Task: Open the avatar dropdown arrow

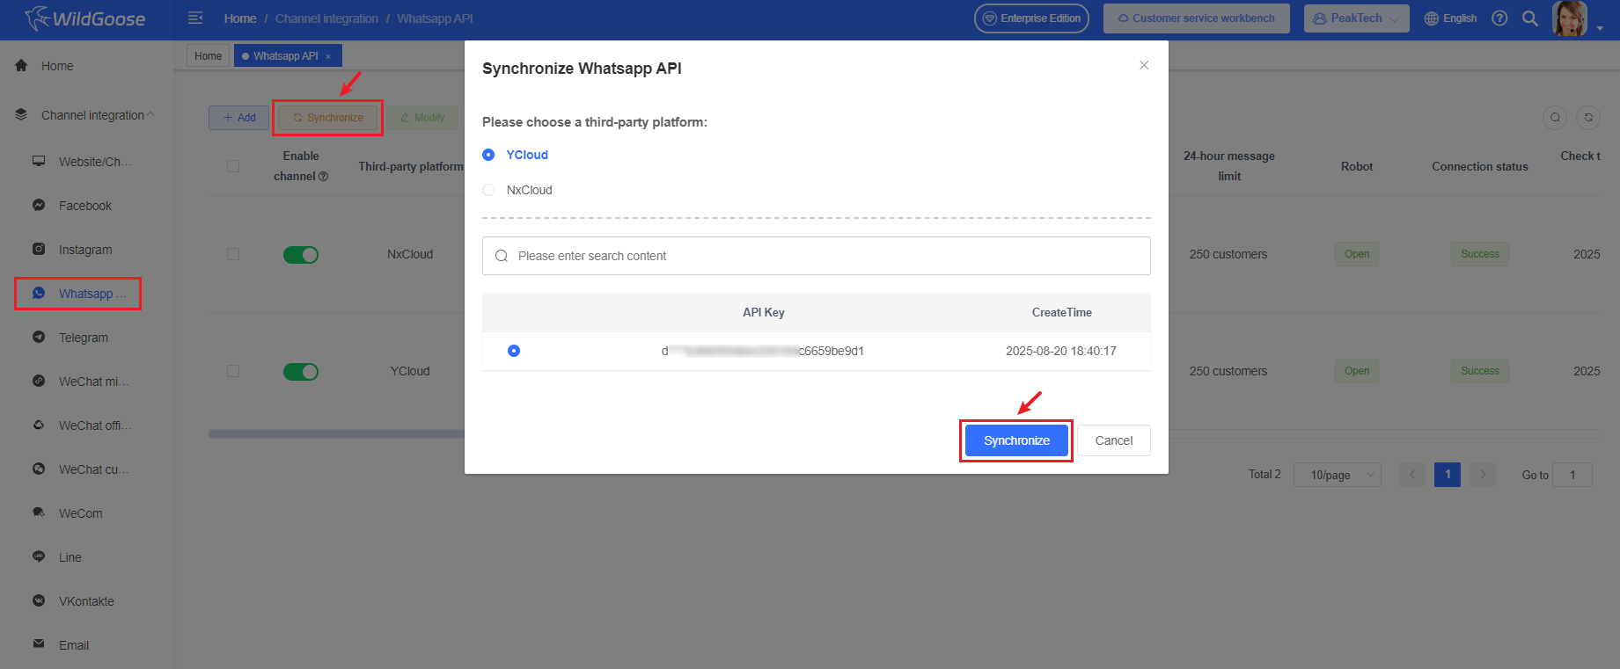Action: 1600,27
